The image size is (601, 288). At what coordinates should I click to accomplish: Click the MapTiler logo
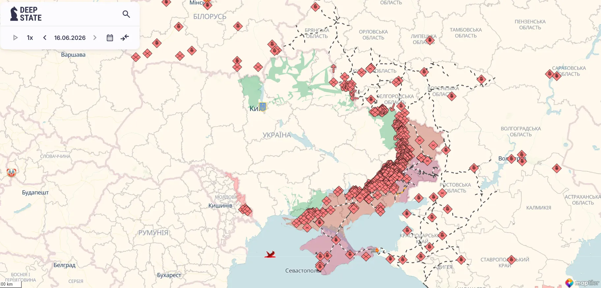point(582,283)
